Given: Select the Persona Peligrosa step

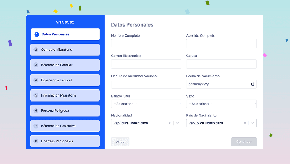Looking at the screenshot, I should (x=65, y=111).
